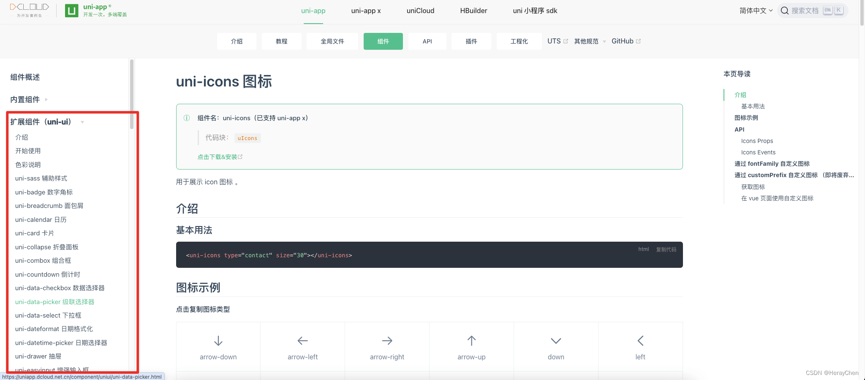This screenshot has height=380, width=865.
Task: Jump to Icons Events in outline
Action: point(758,152)
